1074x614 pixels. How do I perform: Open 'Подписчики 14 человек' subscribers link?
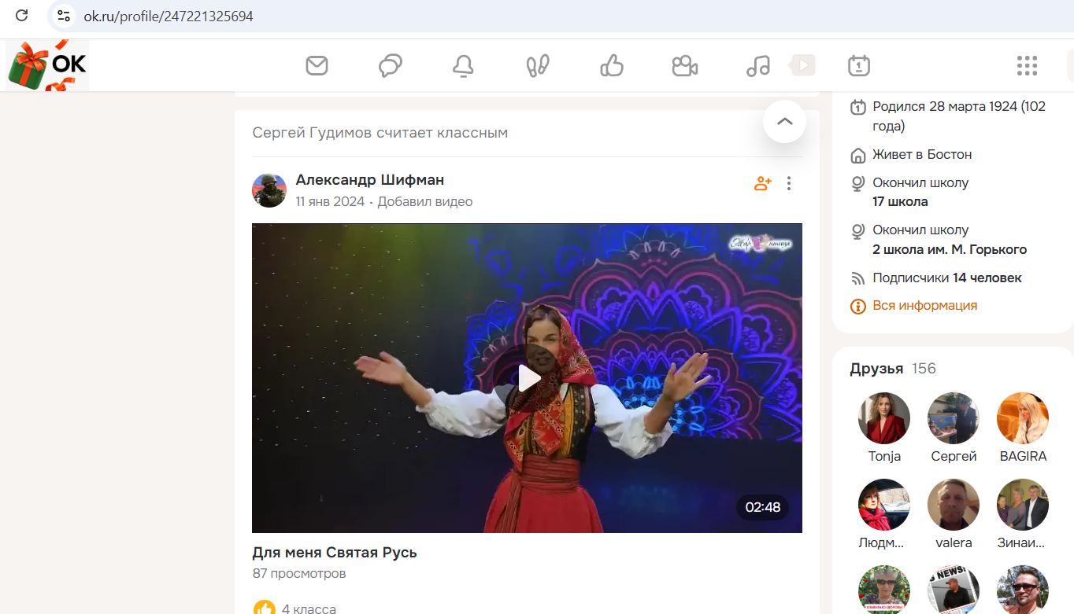946,278
